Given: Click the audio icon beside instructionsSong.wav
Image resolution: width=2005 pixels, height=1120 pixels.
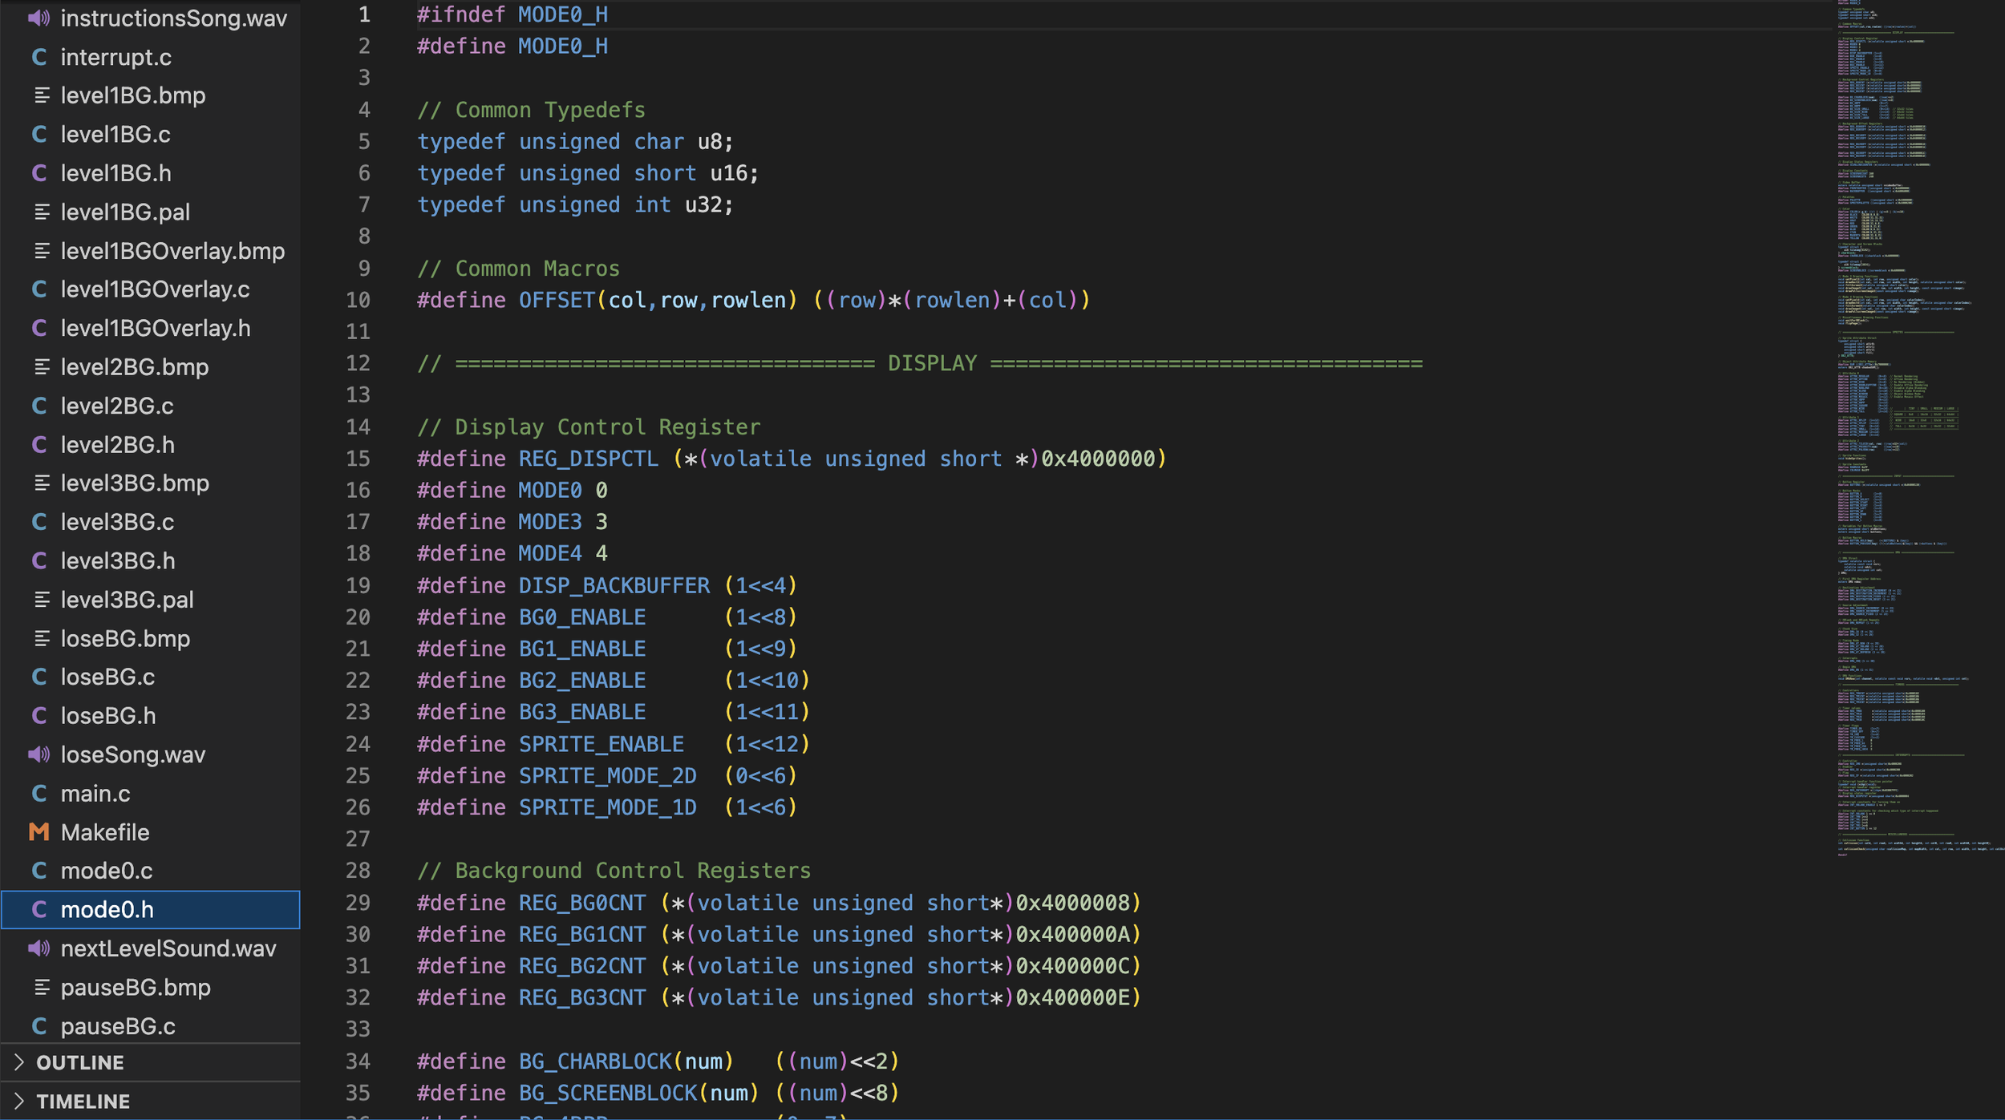Looking at the screenshot, I should point(38,18).
